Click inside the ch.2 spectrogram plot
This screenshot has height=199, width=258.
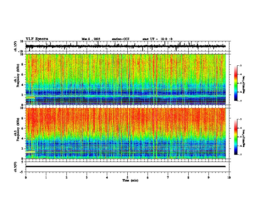(126, 133)
